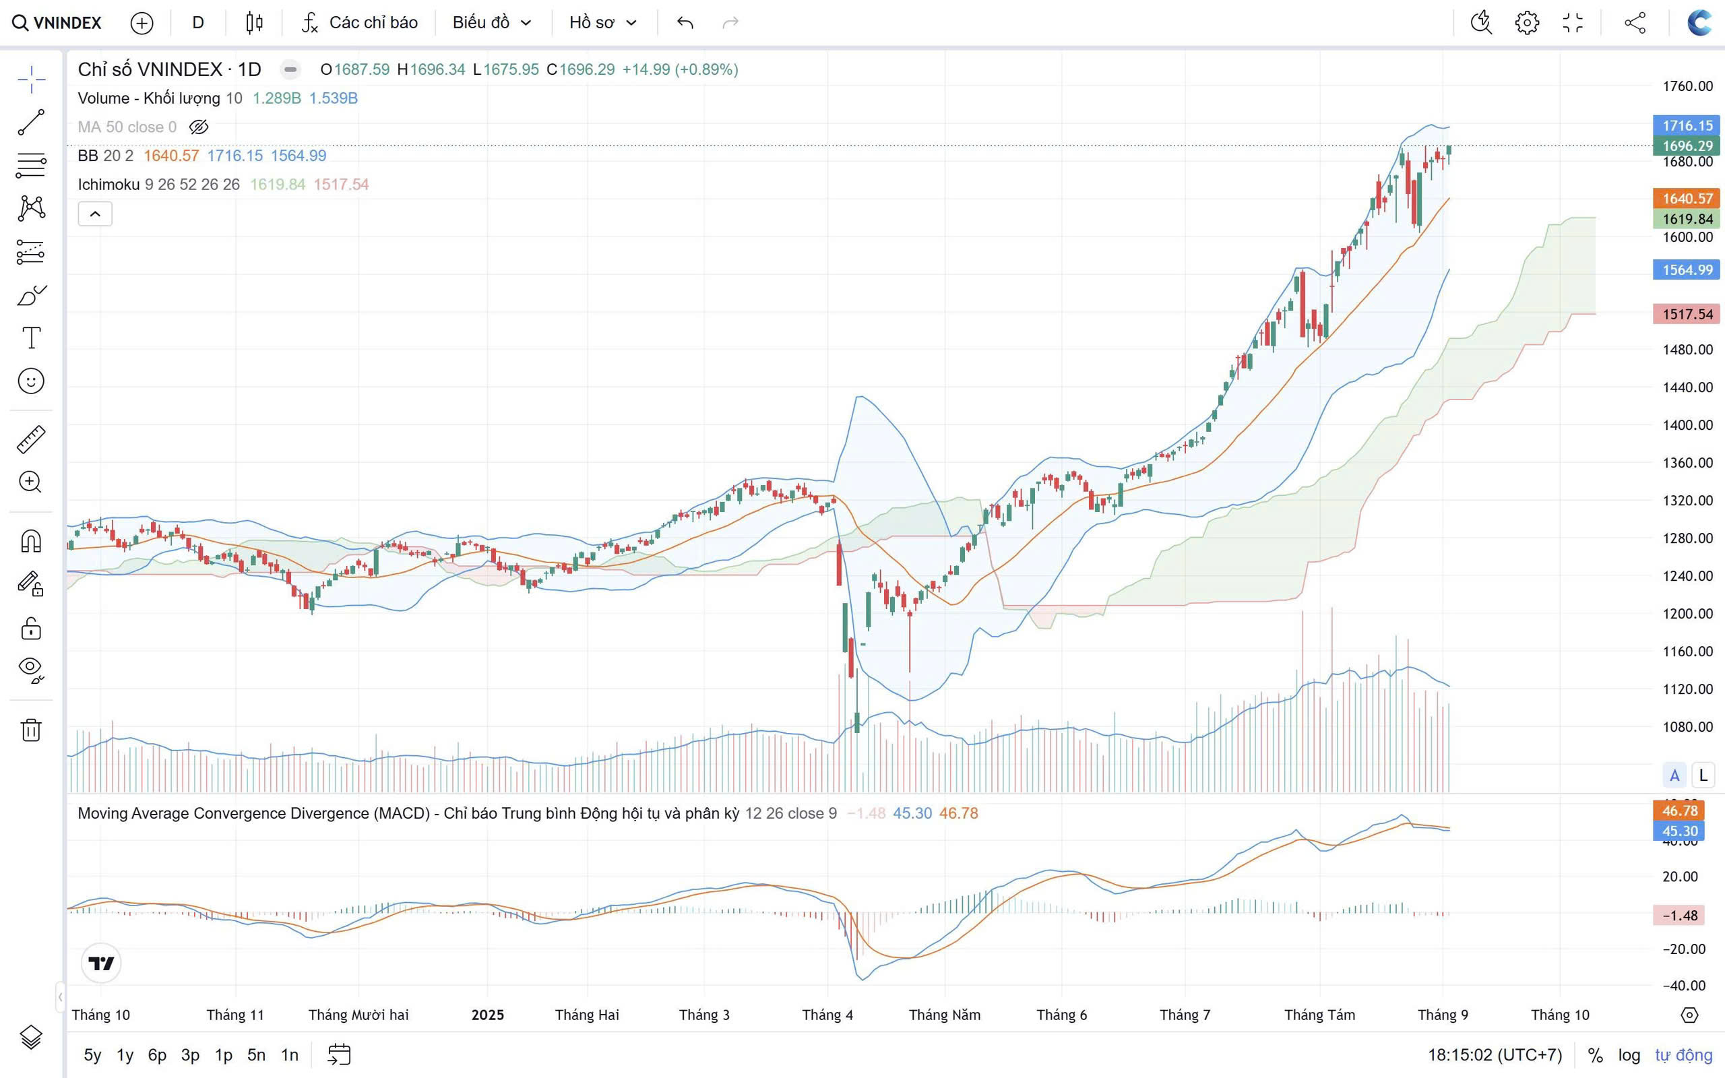Select the ruler measure tool

[x=32, y=439]
